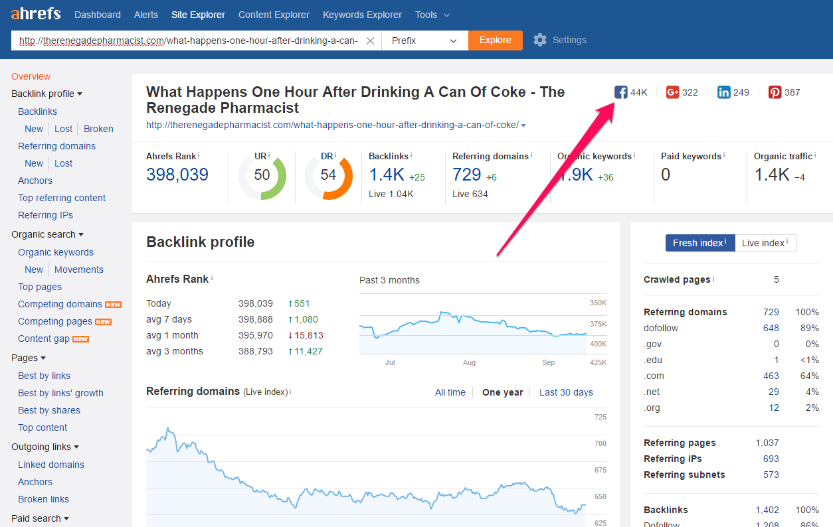Open the Dashboard menu item
The height and width of the screenshot is (527, 833).
(98, 15)
